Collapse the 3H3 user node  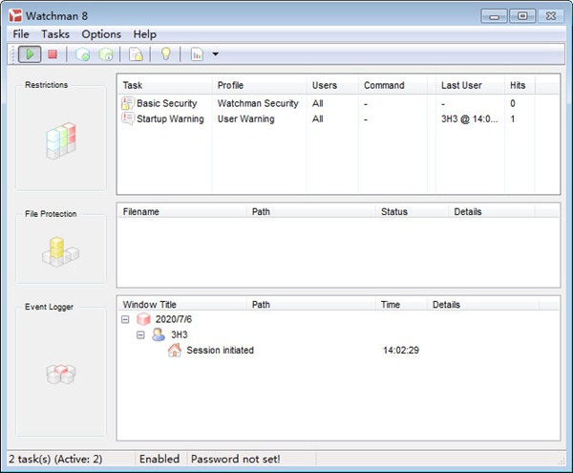pos(140,335)
